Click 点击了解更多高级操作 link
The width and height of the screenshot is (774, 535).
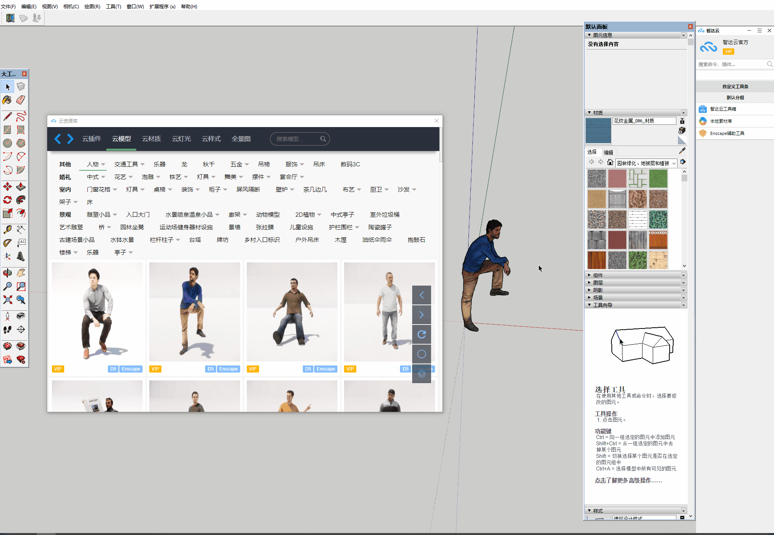point(628,480)
